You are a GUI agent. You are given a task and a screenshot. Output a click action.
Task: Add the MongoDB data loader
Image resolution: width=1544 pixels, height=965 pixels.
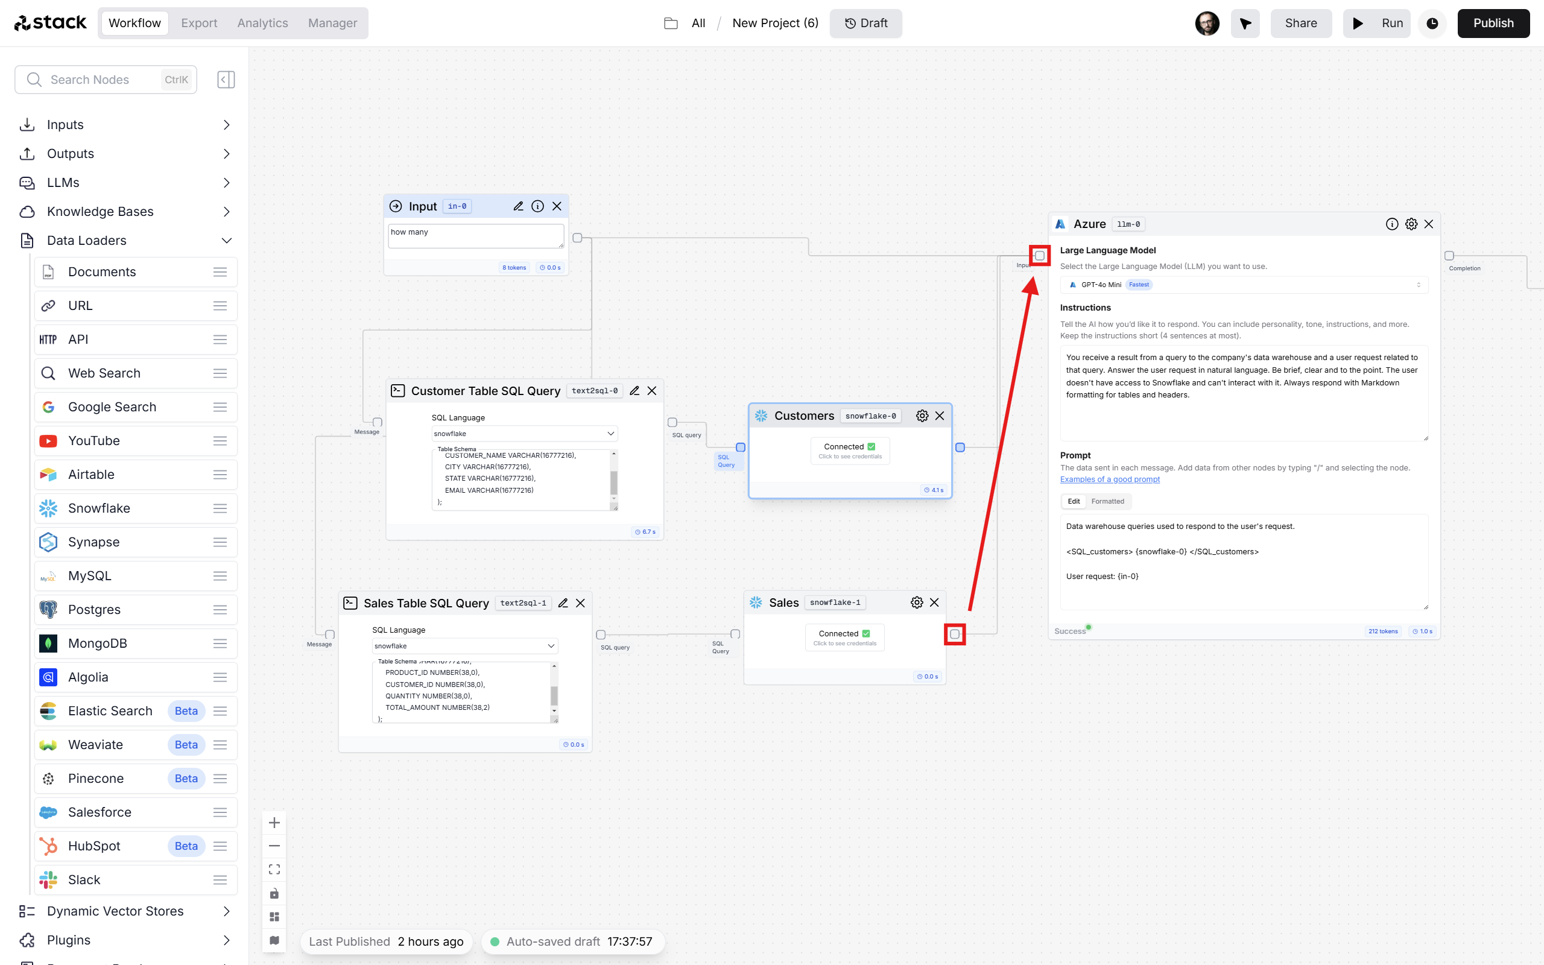136,644
